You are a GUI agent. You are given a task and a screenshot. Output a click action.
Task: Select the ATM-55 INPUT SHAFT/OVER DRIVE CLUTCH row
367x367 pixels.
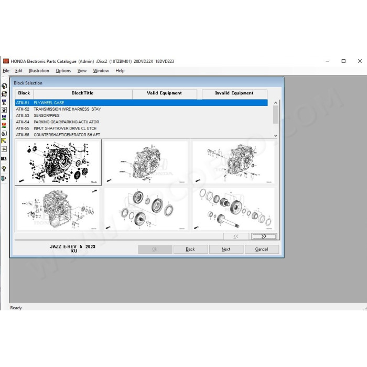[x=141, y=128]
